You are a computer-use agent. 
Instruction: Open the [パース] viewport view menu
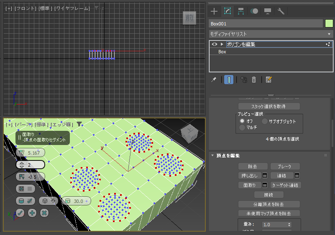23,124
